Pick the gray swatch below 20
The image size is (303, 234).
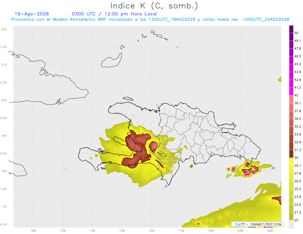(291, 224)
